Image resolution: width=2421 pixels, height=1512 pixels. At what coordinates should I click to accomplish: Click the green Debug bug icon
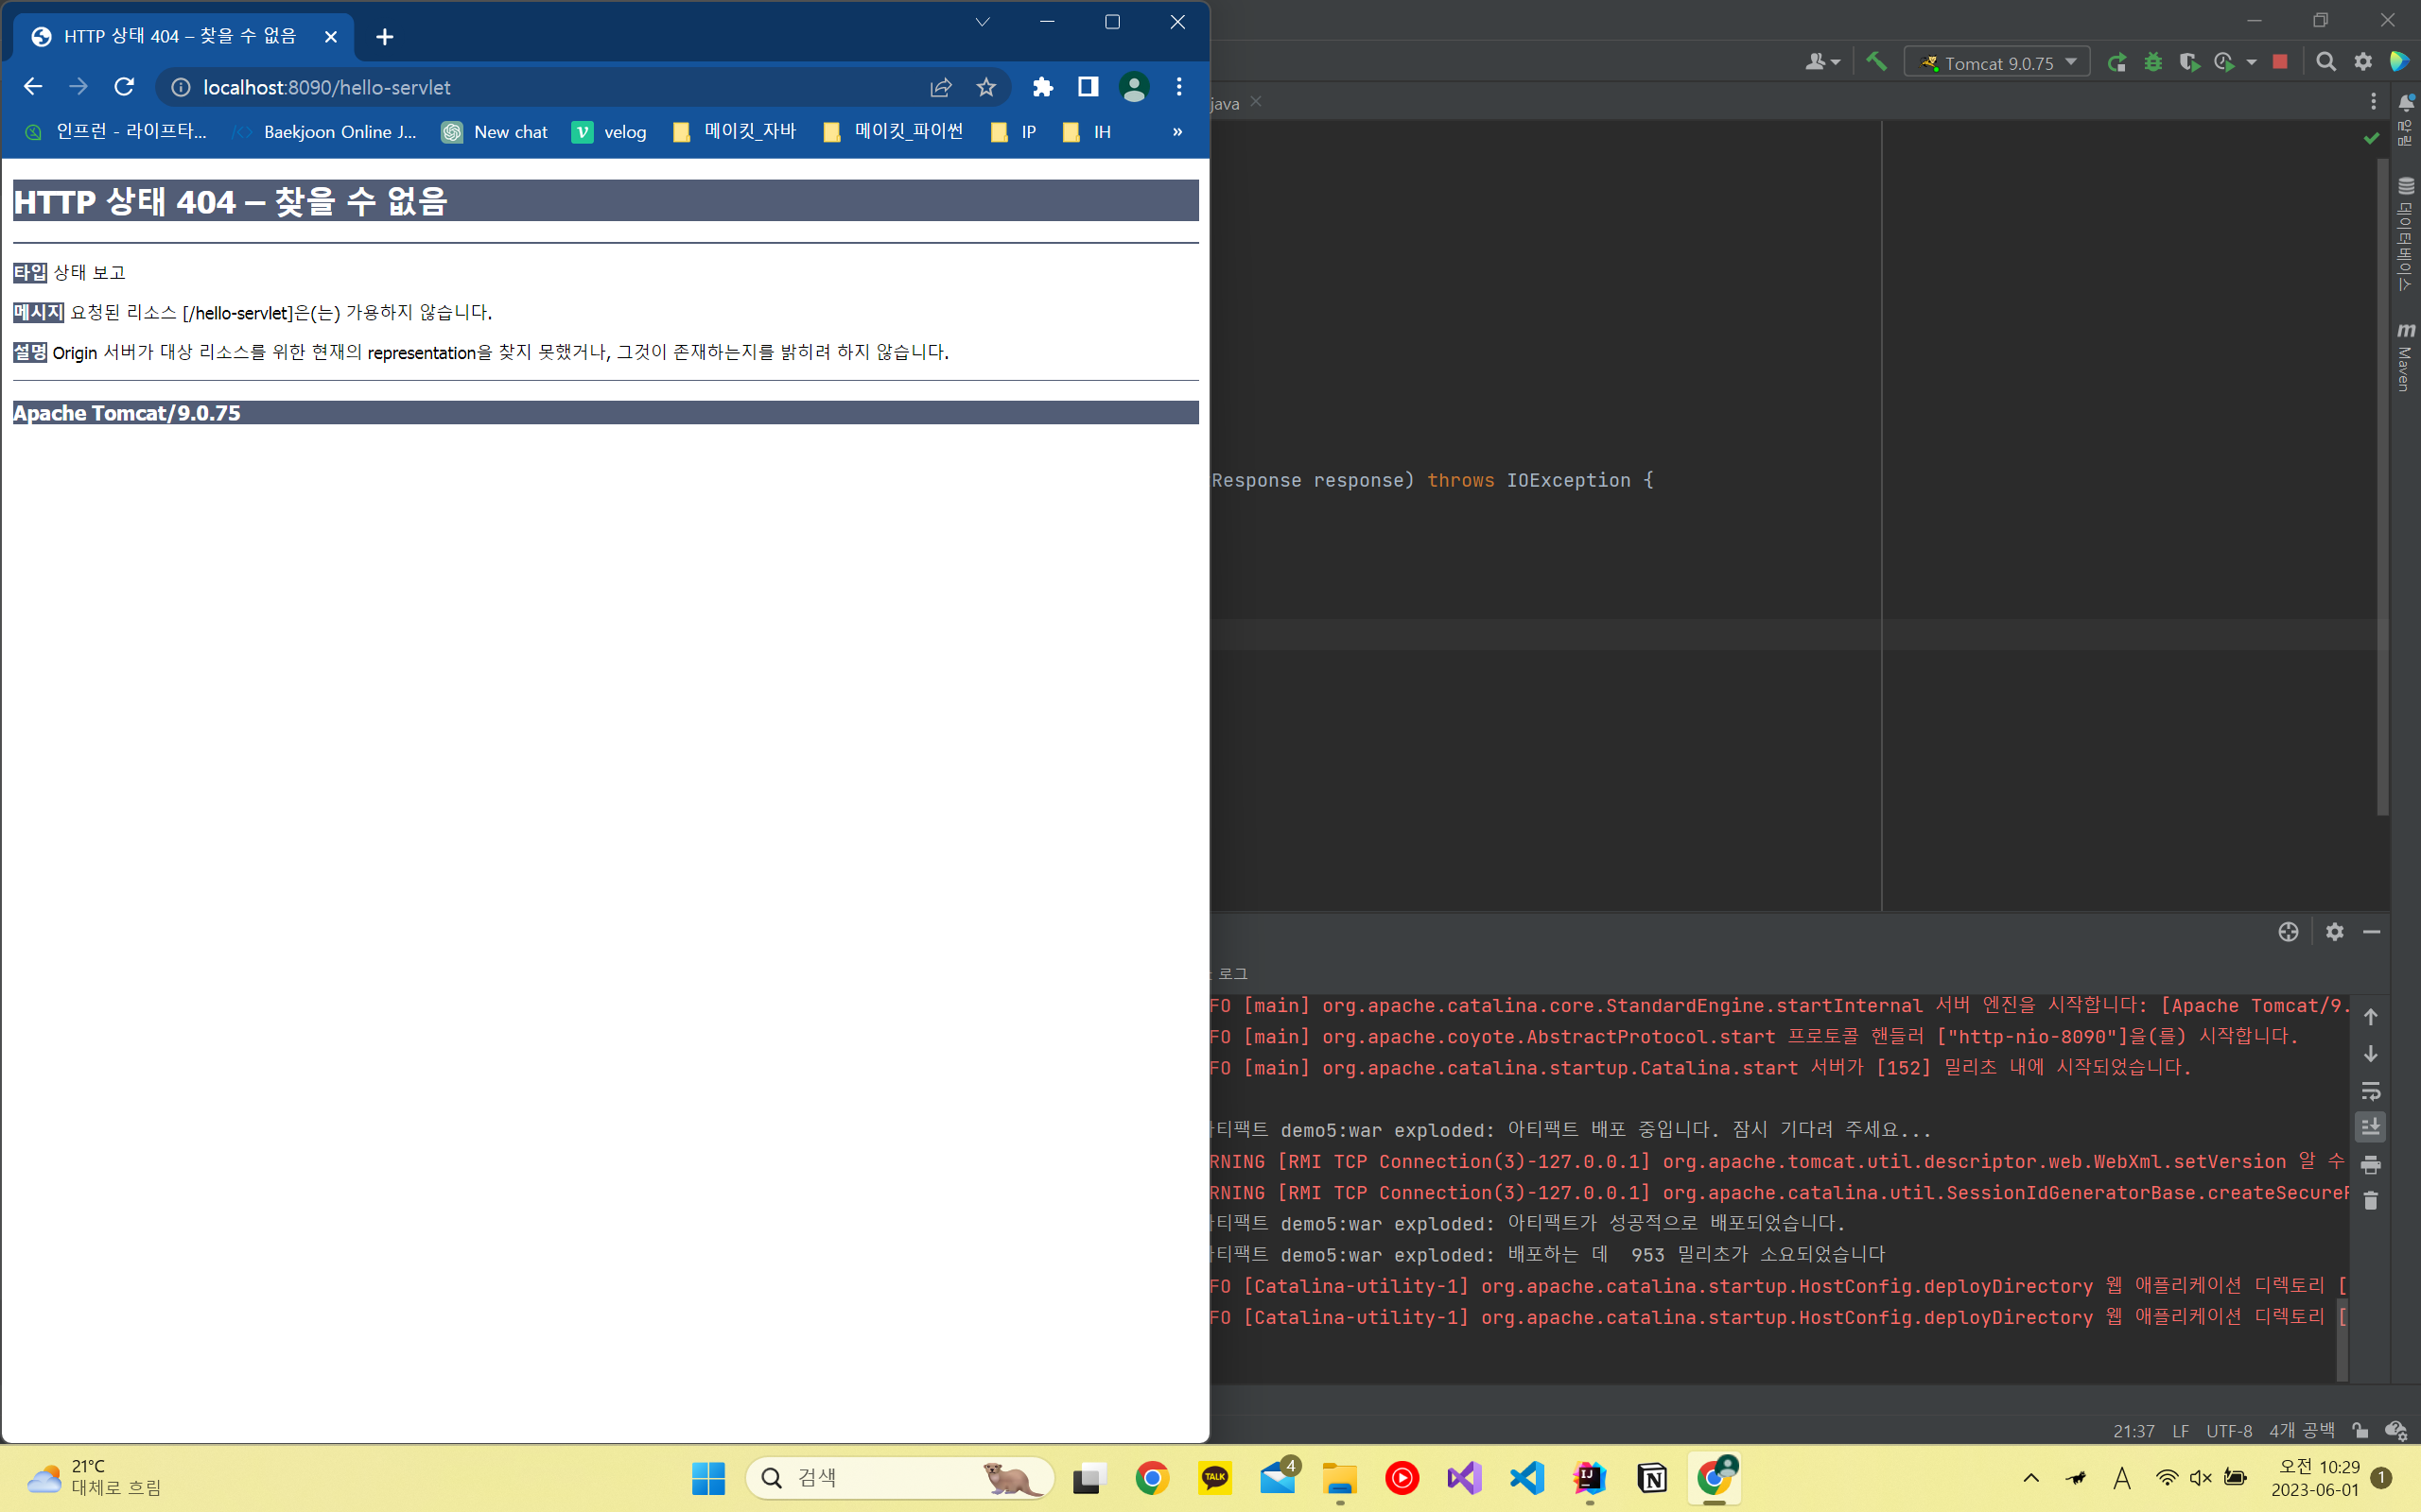2152,63
